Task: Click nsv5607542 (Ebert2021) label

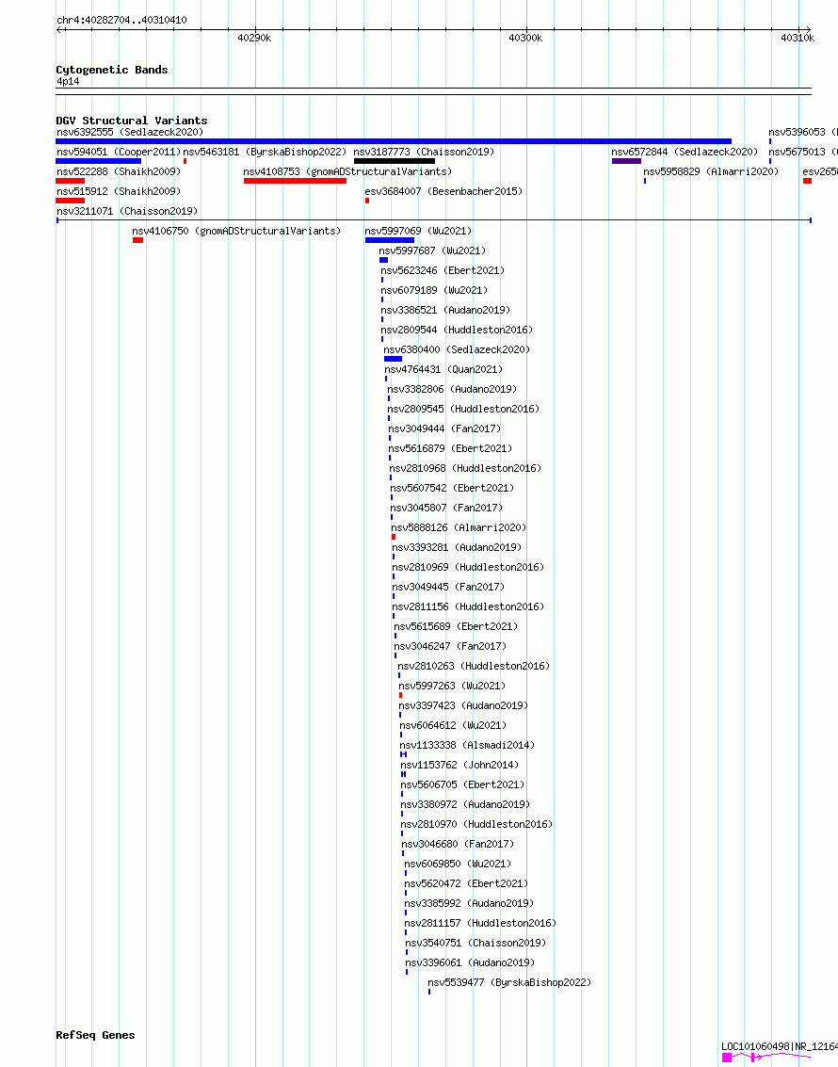Action: click(452, 487)
